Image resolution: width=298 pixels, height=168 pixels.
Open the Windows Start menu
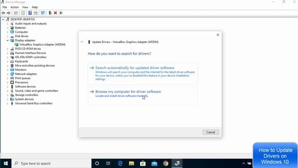[x=6, y=163]
